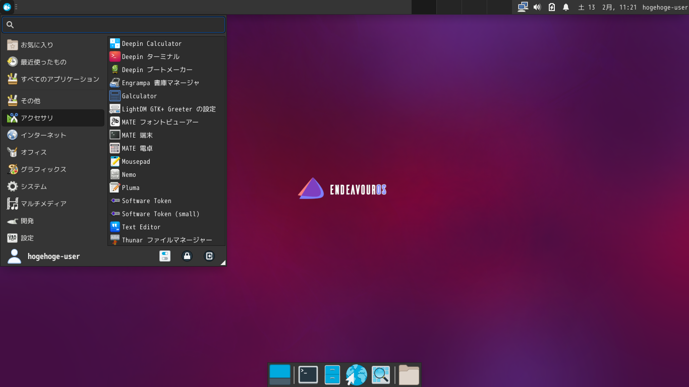Grab the menu resize corner grip
This screenshot has width=689, height=387.
223,262
